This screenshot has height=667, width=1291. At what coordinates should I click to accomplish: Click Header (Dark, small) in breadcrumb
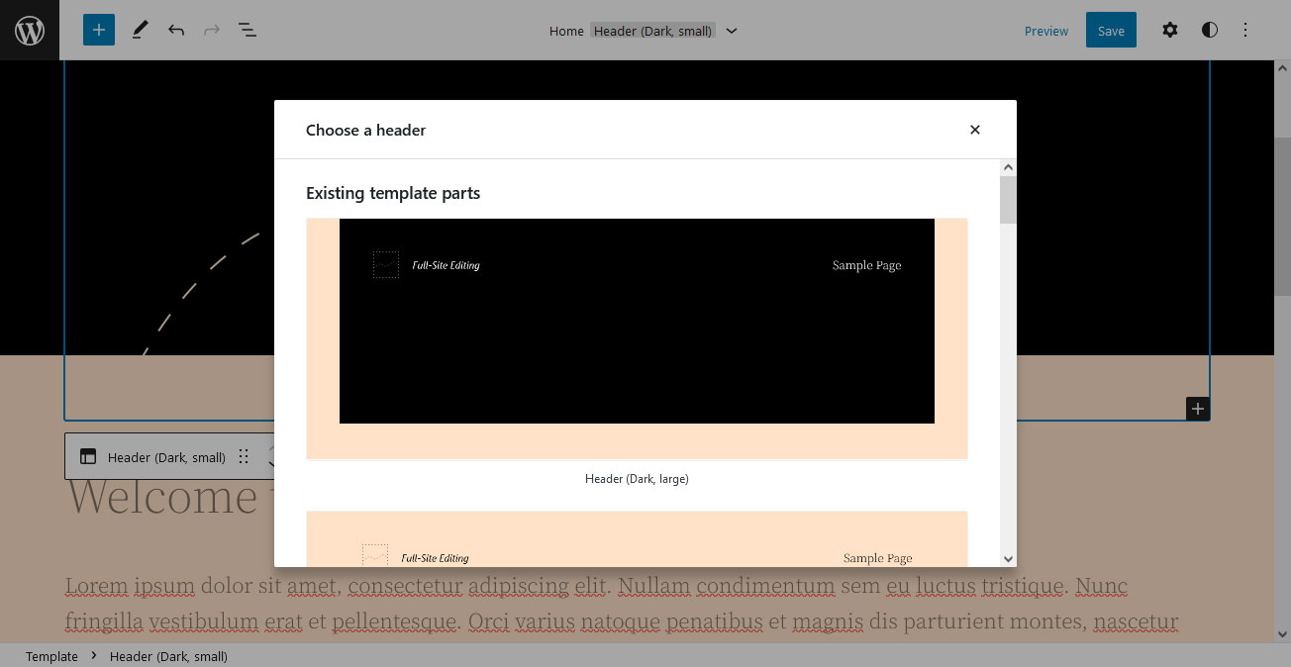tap(168, 656)
